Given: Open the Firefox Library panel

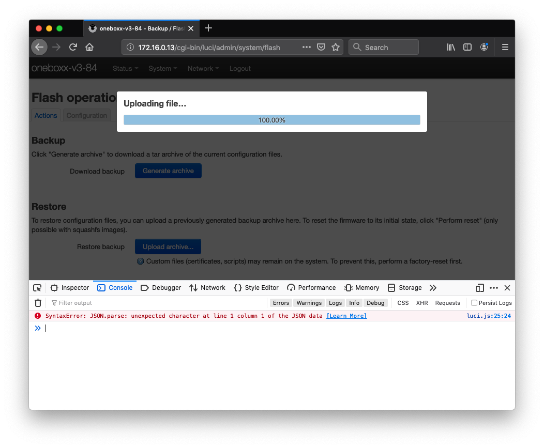Looking at the screenshot, I should (450, 47).
